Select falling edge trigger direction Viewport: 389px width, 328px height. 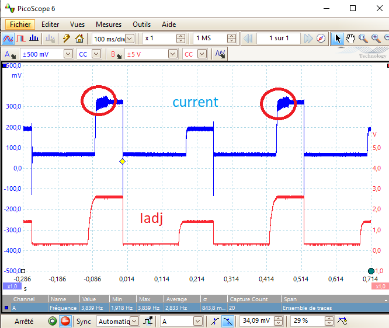228,322
